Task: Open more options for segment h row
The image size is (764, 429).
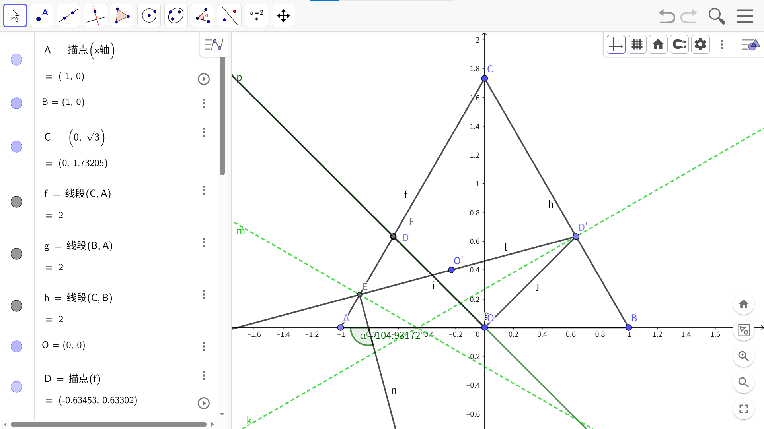Action: (204, 294)
